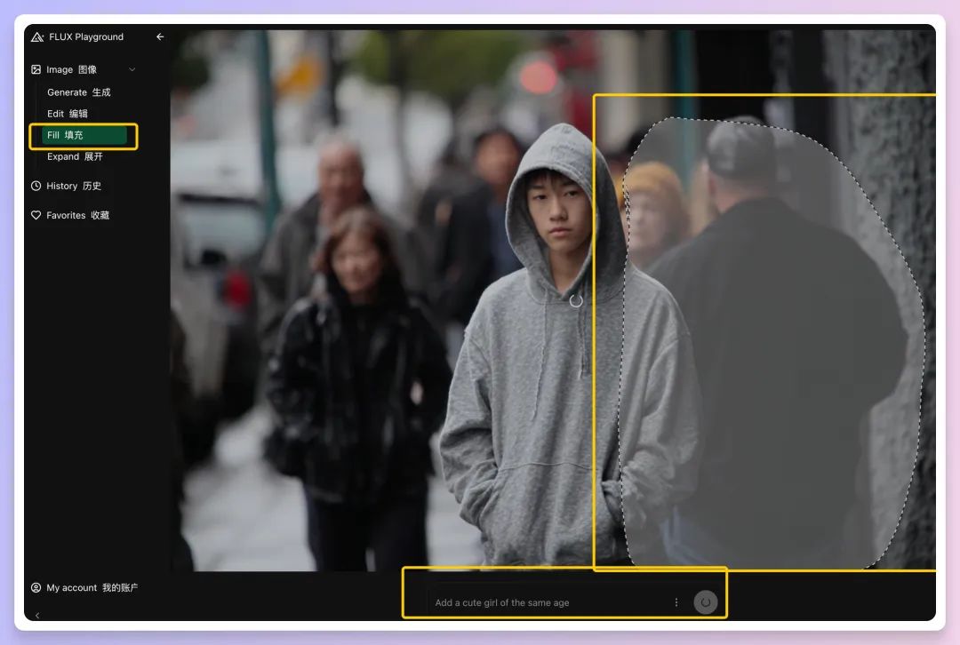Click the FLUX Playground title text
This screenshot has height=645, width=960.
[86, 36]
